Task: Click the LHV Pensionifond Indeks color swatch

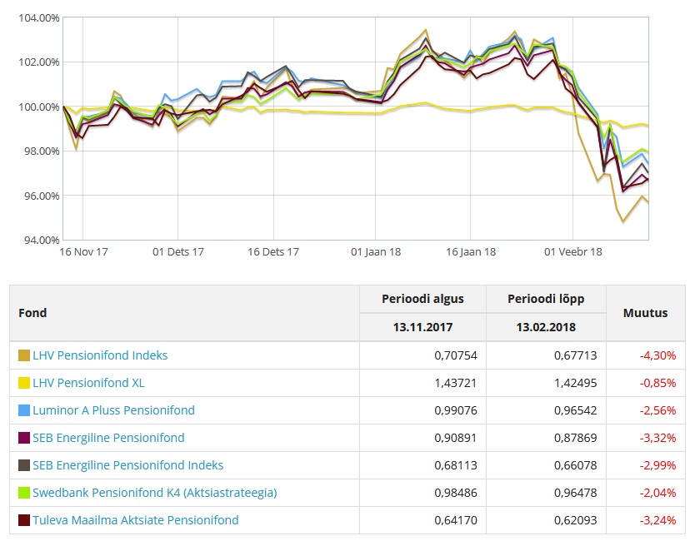Action: pyautogui.click(x=24, y=355)
